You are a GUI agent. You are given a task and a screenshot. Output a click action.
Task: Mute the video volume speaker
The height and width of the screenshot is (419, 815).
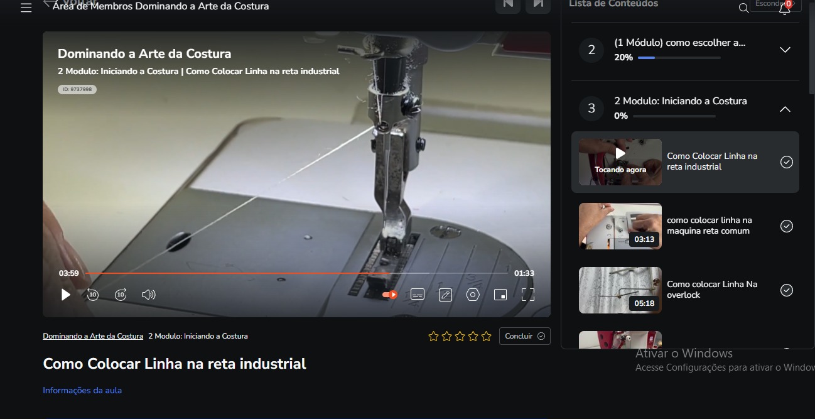tap(148, 295)
